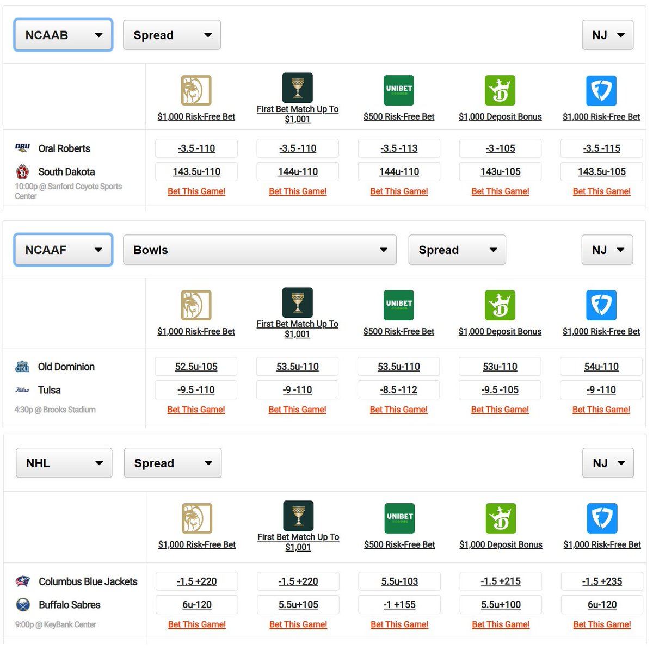Open the NJ state dropdown in NCAAB section
This screenshot has height=650, width=653.
click(608, 35)
